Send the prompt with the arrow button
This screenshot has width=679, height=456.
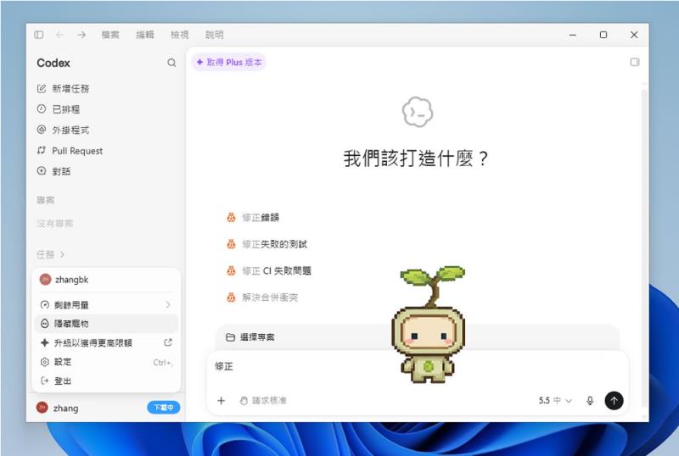coord(614,401)
